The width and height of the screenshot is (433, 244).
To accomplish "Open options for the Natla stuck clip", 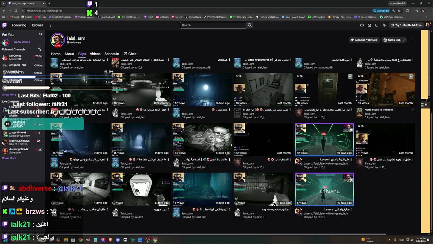I will tap(413, 110).
